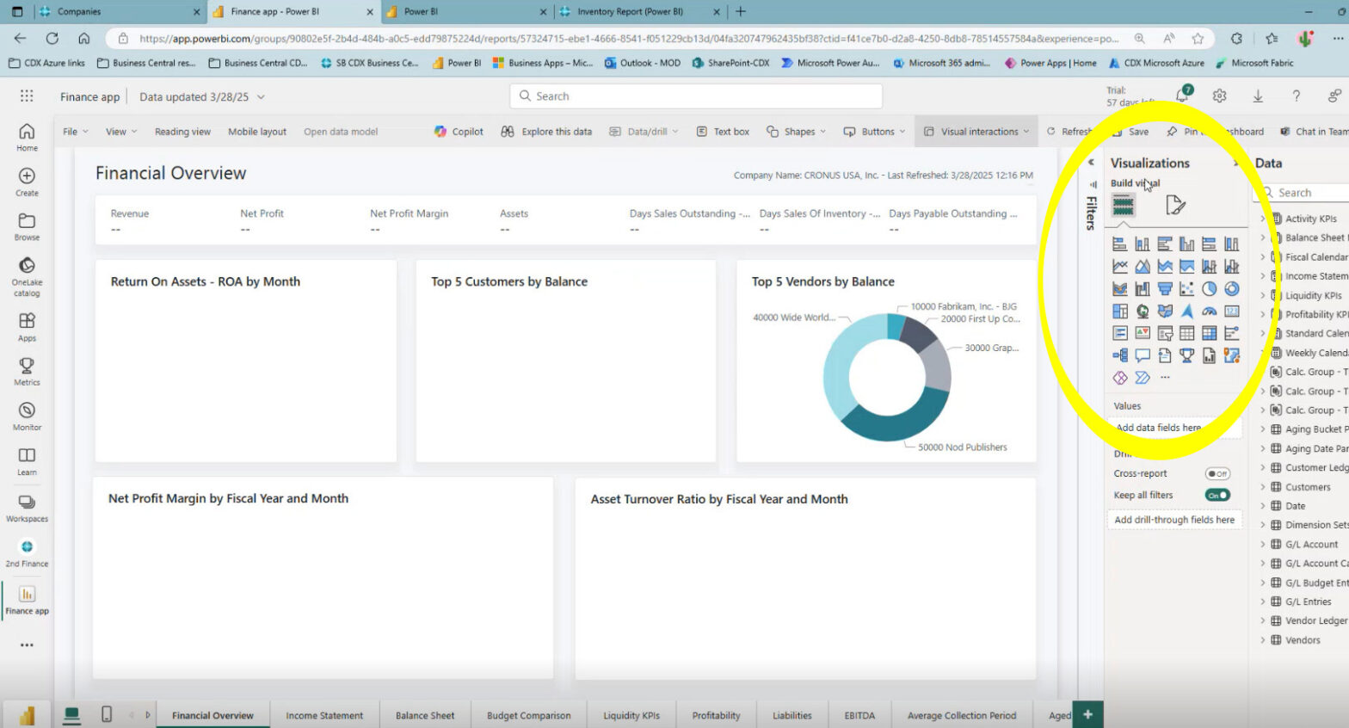Open the settings gear in header
Screen dimensions: 1349x728
(1219, 96)
